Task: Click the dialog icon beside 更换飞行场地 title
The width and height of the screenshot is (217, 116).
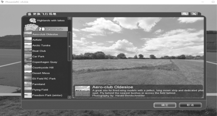Action: click(29, 14)
